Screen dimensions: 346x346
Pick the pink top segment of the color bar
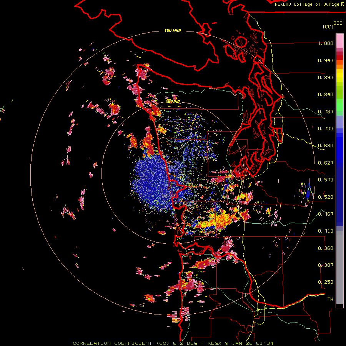(x=339, y=41)
